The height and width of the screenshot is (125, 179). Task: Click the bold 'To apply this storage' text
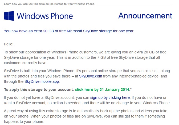click(39, 89)
